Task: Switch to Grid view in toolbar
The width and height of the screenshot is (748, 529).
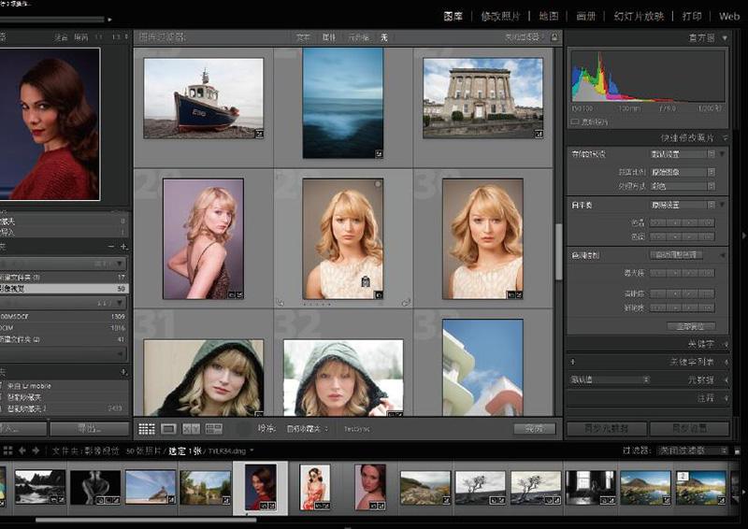Action: coord(147,429)
